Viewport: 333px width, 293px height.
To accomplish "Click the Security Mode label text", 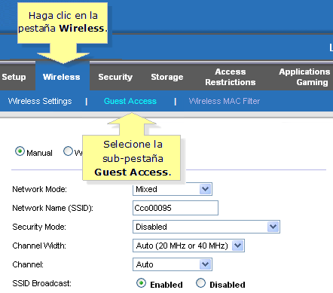I will (39, 227).
